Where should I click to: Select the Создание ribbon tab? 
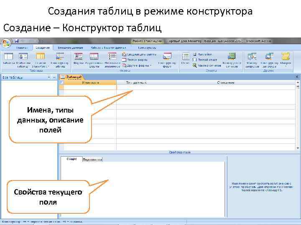pos(43,47)
